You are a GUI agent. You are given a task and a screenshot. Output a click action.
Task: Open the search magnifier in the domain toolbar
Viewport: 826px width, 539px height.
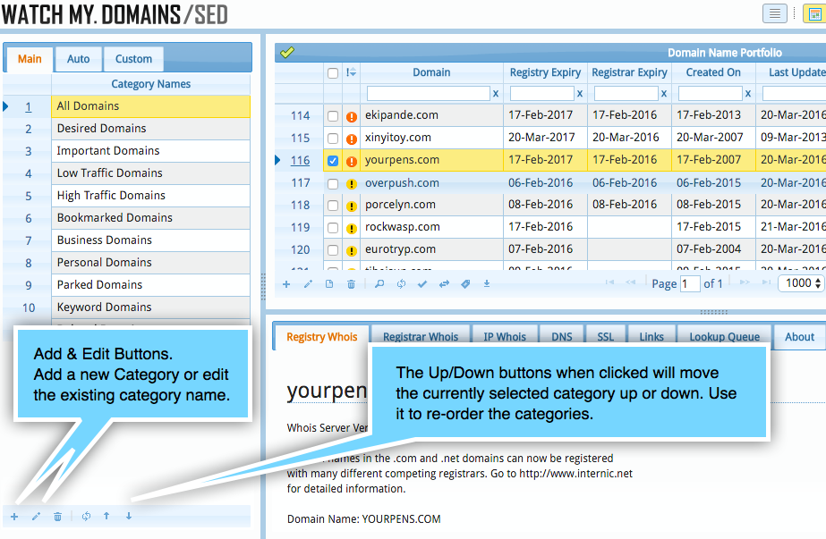pos(379,284)
